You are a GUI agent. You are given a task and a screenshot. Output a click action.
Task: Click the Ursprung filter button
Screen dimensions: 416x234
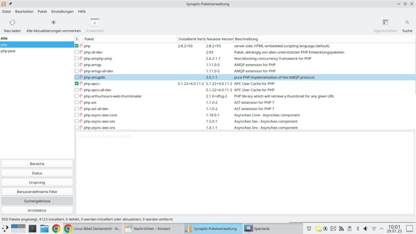click(37, 182)
